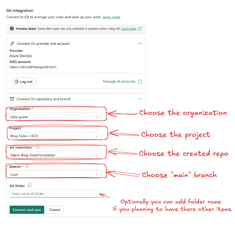This screenshot has width=235, height=229.
Task: Click the Cancel button
Action: click(55, 210)
